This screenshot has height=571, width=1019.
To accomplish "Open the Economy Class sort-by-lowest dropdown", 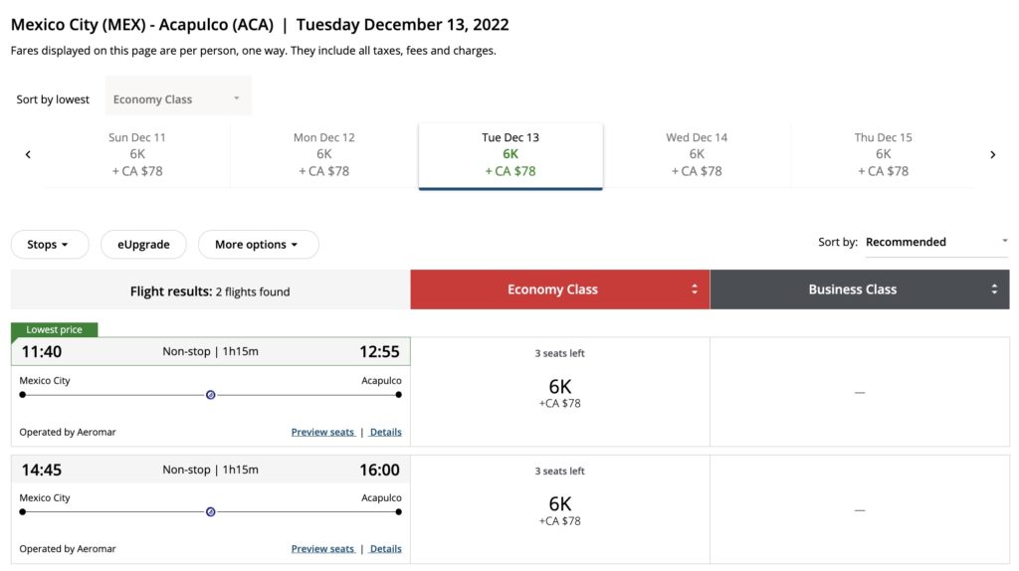I will click(x=178, y=99).
